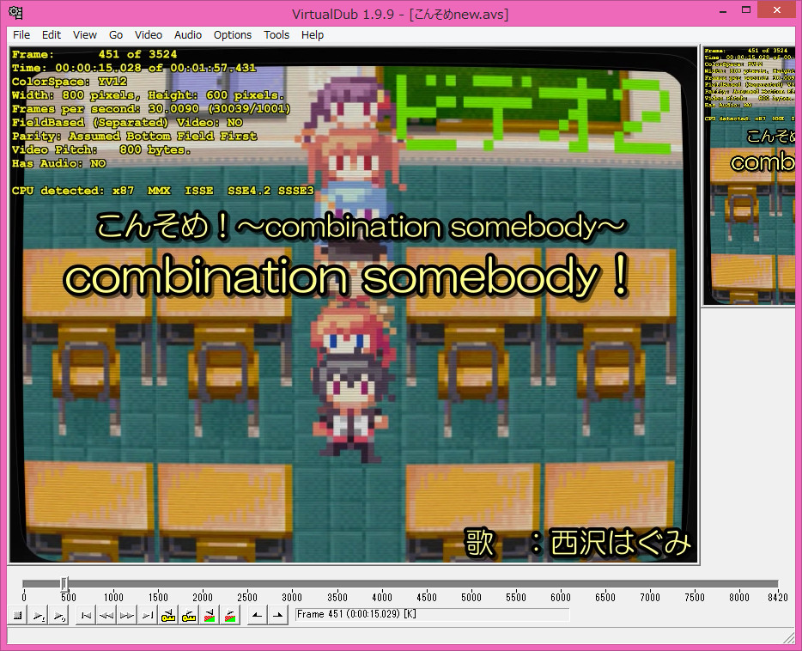Click the frame position field showing Frame 451
Screen dimensions: 802x651
point(432,614)
